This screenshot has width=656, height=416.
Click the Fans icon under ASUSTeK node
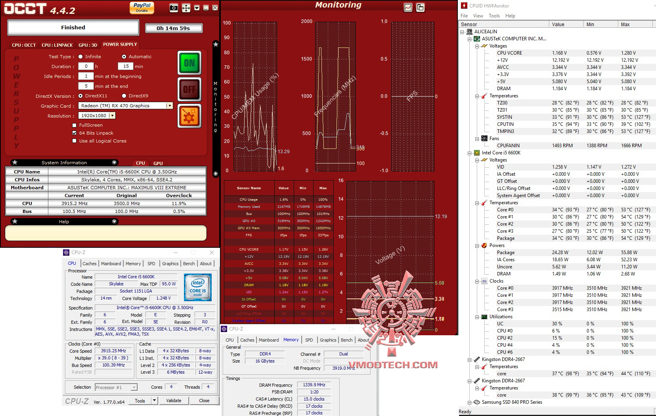point(484,139)
